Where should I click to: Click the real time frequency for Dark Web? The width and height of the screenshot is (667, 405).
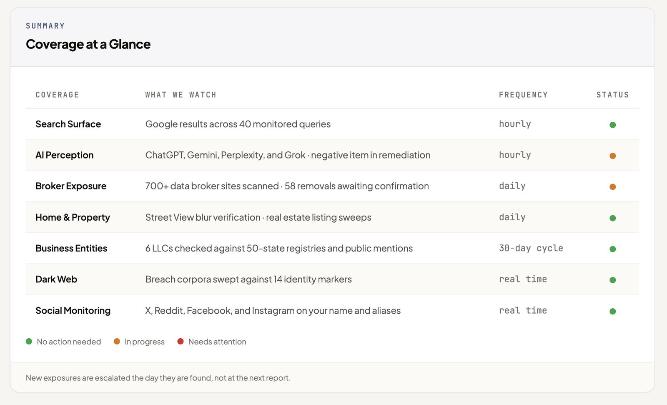[x=523, y=279]
